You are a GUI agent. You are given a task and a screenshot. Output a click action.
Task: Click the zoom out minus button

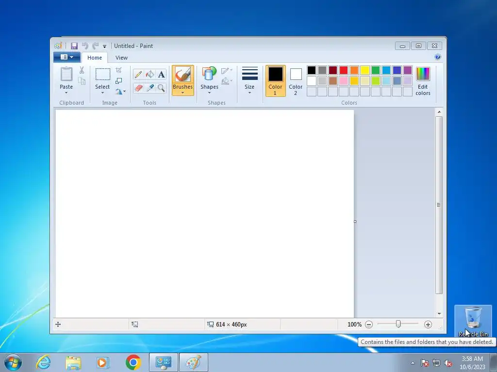[x=369, y=325]
